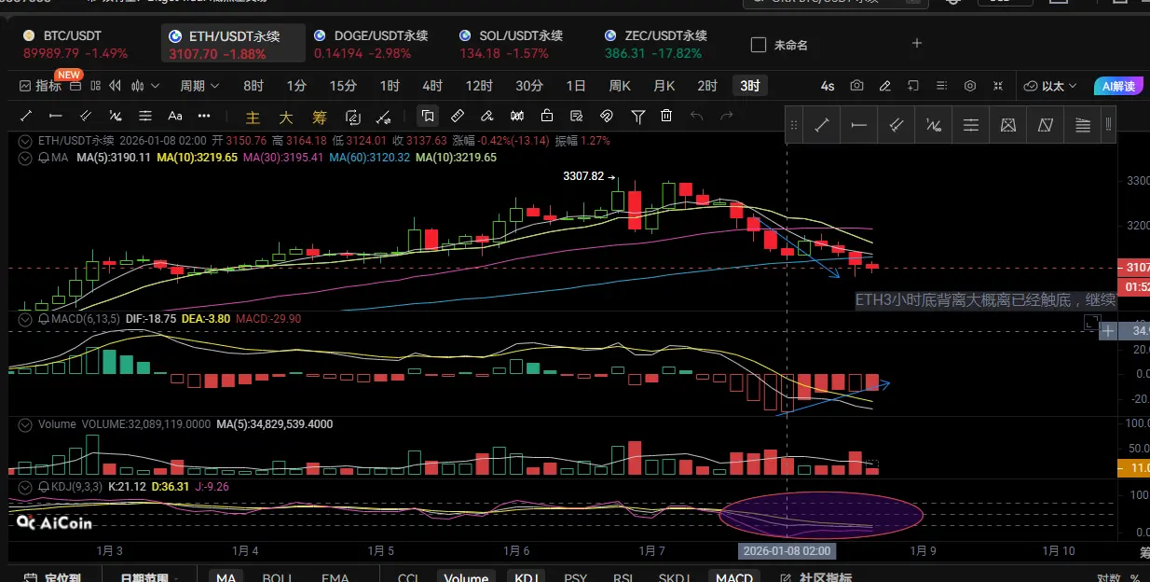Toggle the MA indicator at bottom bar
The height and width of the screenshot is (582, 1150).
pyautogui.click(x=226, y=578)
